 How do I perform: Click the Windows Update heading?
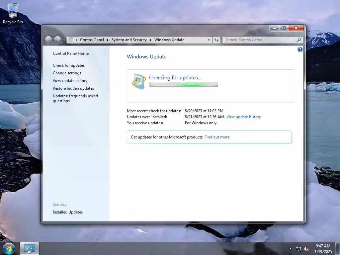point(146,57)
